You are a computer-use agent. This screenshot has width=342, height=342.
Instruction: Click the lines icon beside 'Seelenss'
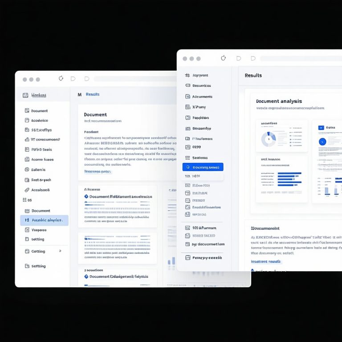[x=187, y=158]
